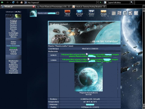The image size is (145, 109).
Task: Click the scrollbar down arrow
Action: [144, 108]
